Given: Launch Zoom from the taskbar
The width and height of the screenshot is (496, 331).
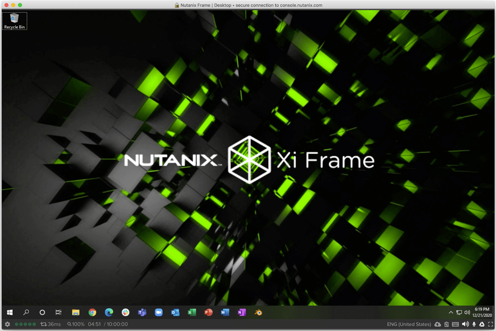Looking at the screenshot, I should [x=159, y=312].
